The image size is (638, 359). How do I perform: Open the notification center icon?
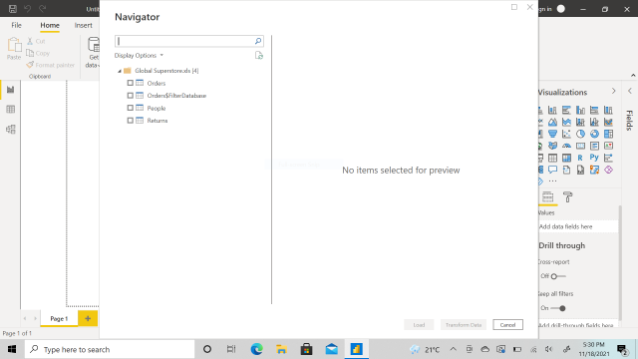coord(622,349)
